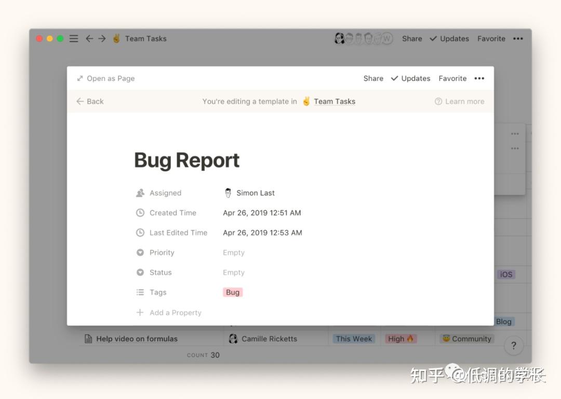
Task: Click the Back button in the template banner
Action: coord(89,101)
